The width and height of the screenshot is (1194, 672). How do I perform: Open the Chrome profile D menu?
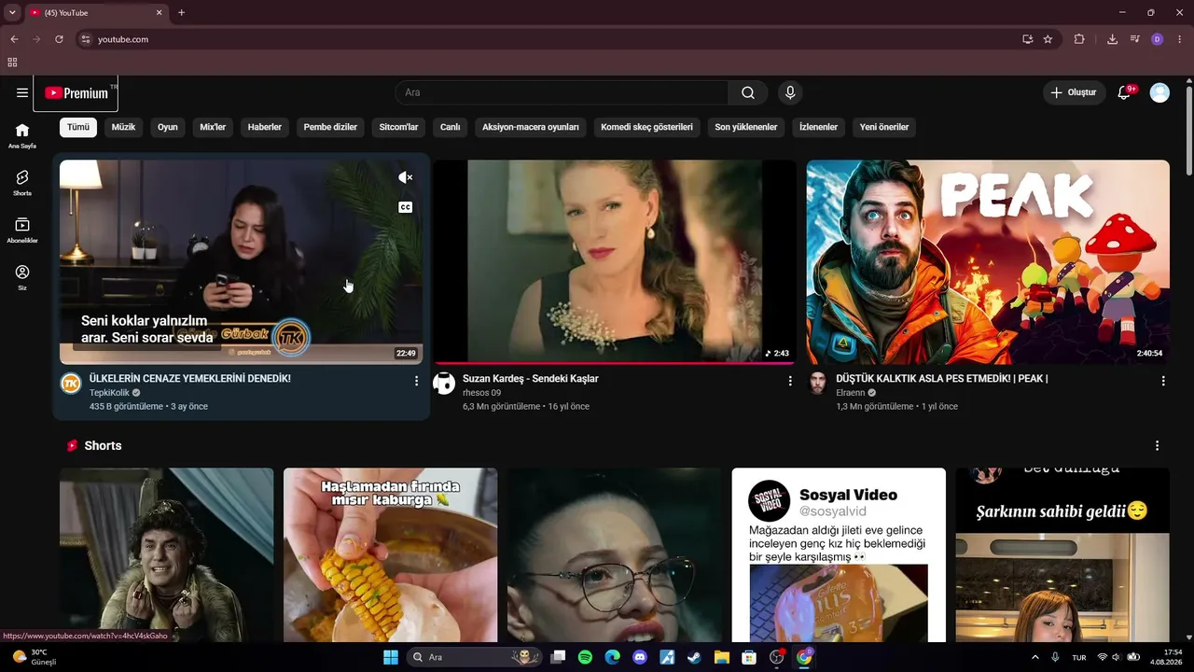1158,39
